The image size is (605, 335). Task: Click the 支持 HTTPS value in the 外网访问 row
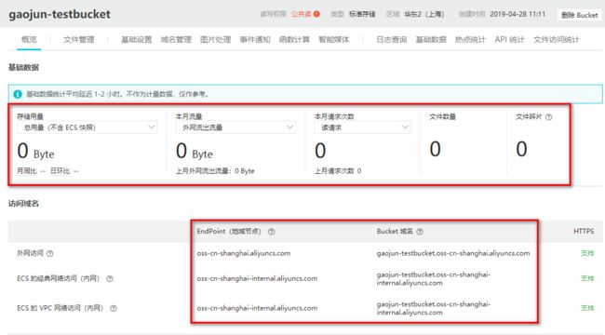coord(587,253)
